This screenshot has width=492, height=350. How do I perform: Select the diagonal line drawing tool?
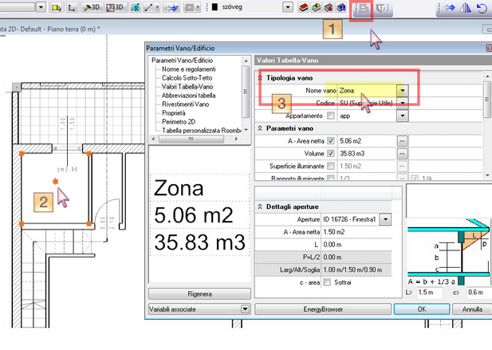pos(148,7)
